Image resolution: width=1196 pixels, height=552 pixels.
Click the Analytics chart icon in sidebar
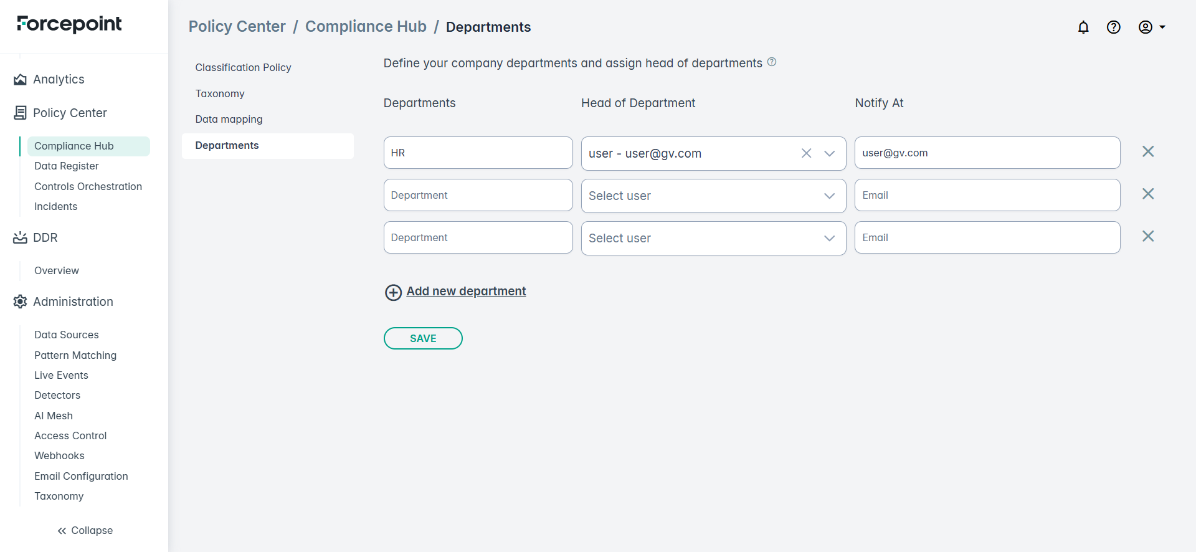pos(20,80)
